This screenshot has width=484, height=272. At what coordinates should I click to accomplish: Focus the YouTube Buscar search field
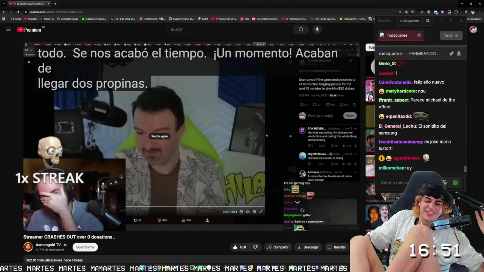click(230, 29)
